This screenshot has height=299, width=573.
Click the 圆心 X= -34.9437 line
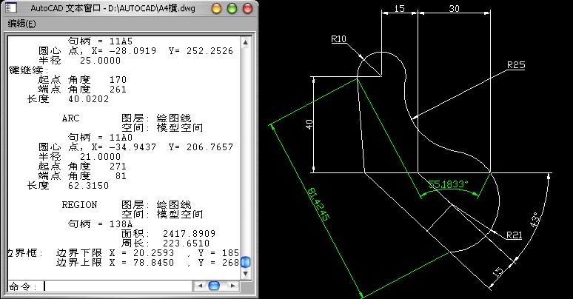(136, 147)
